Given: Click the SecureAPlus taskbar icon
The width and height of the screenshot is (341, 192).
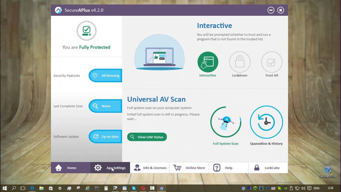Looking at the screenshot, I should point(161,188).
